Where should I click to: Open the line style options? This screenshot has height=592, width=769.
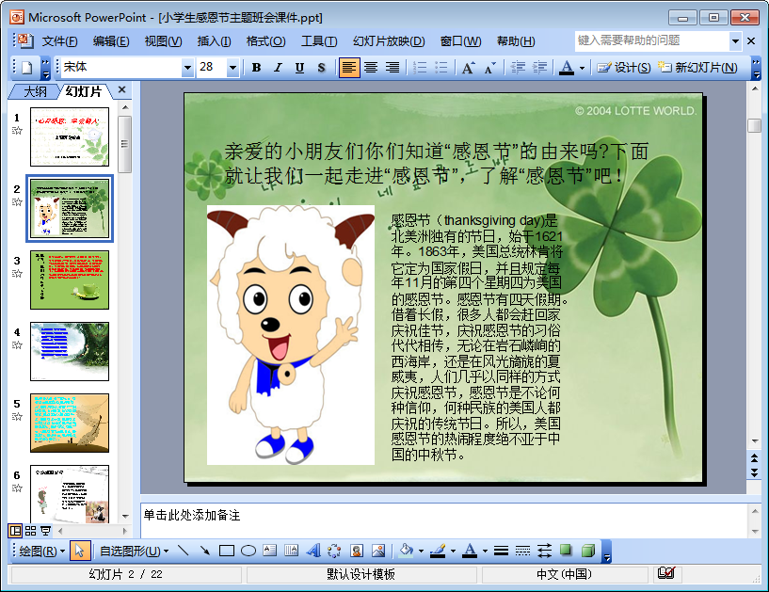[x=501, y=551]
